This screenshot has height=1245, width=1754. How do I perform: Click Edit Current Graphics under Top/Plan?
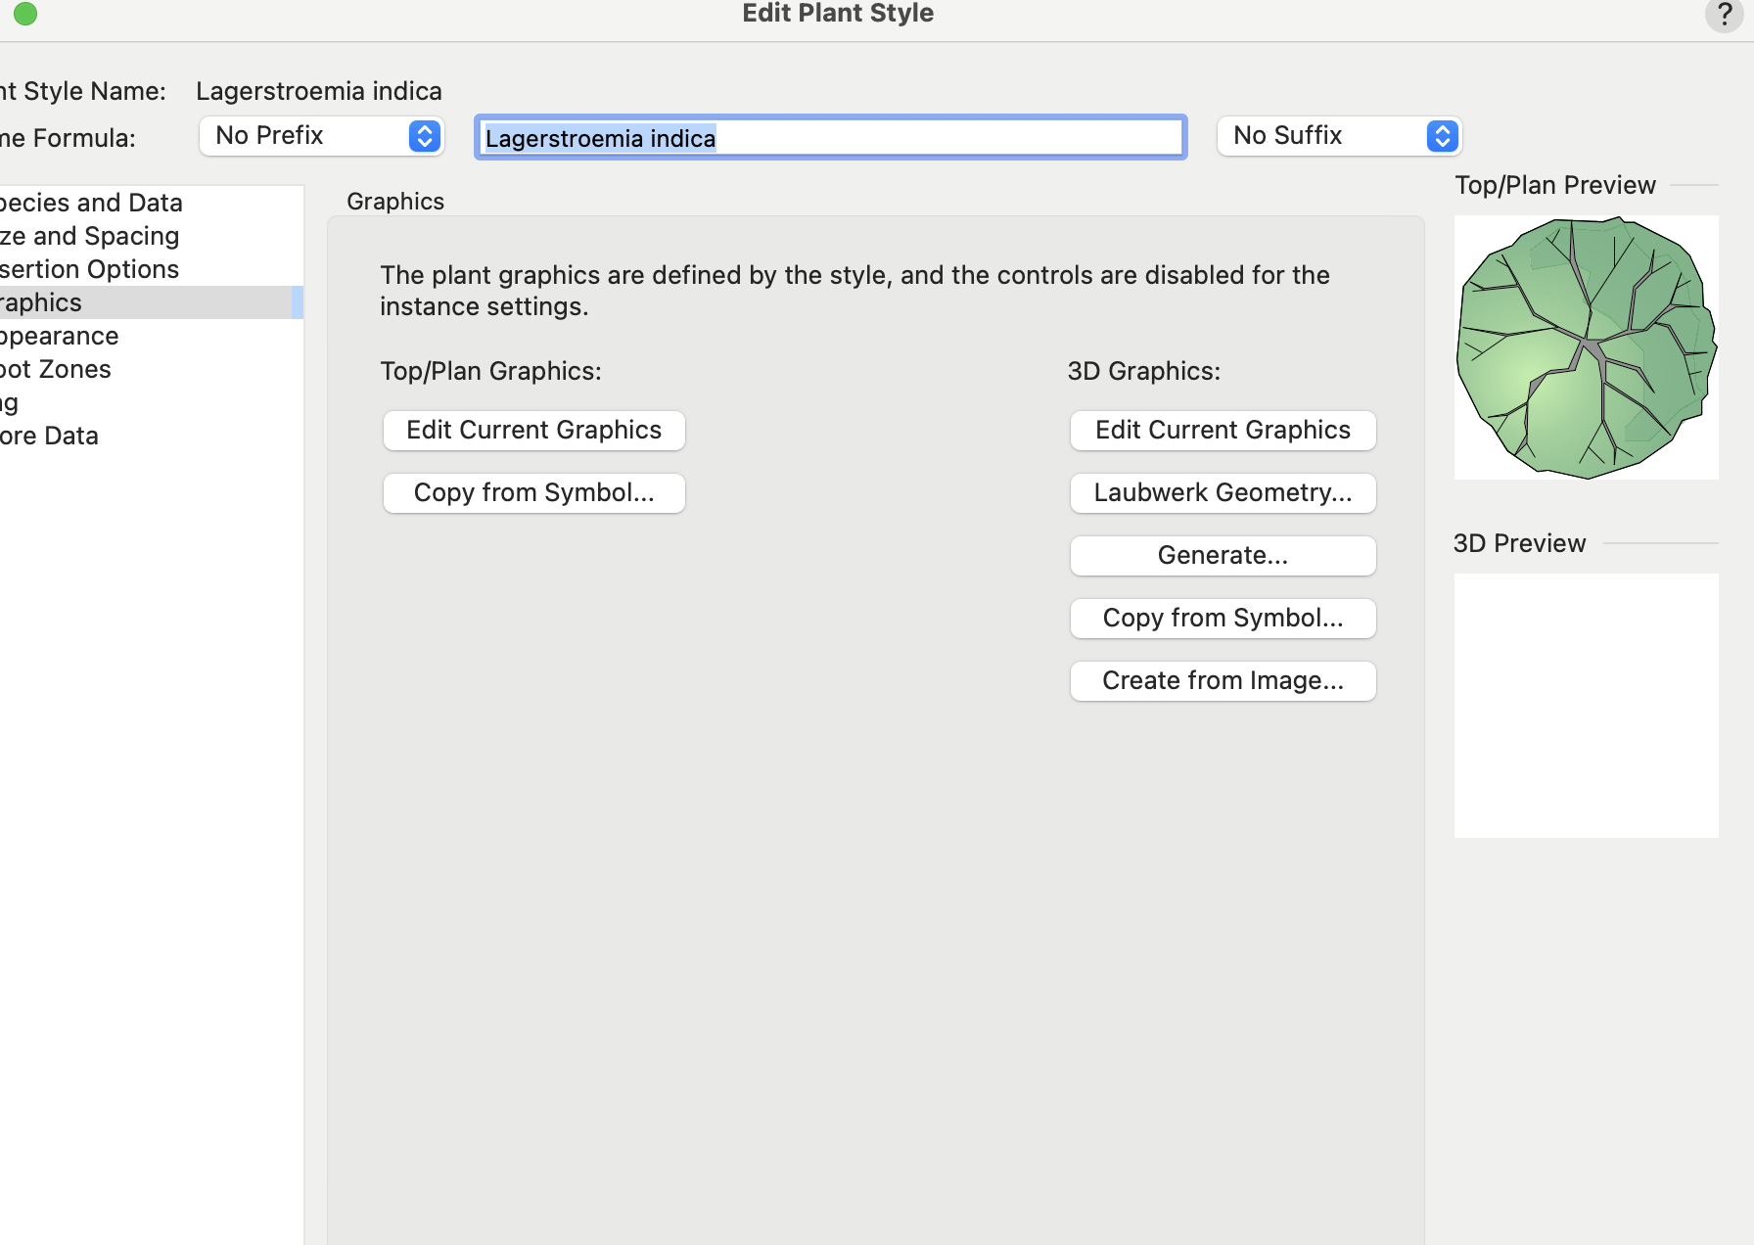(533, 431)
